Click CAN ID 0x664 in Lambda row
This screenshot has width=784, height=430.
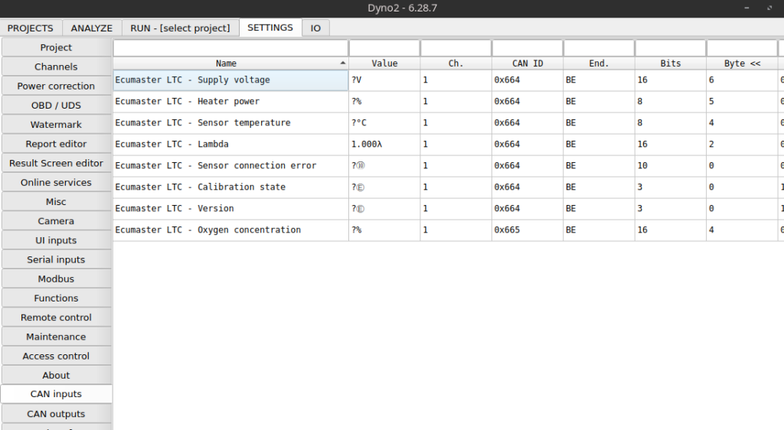(528, 145)
